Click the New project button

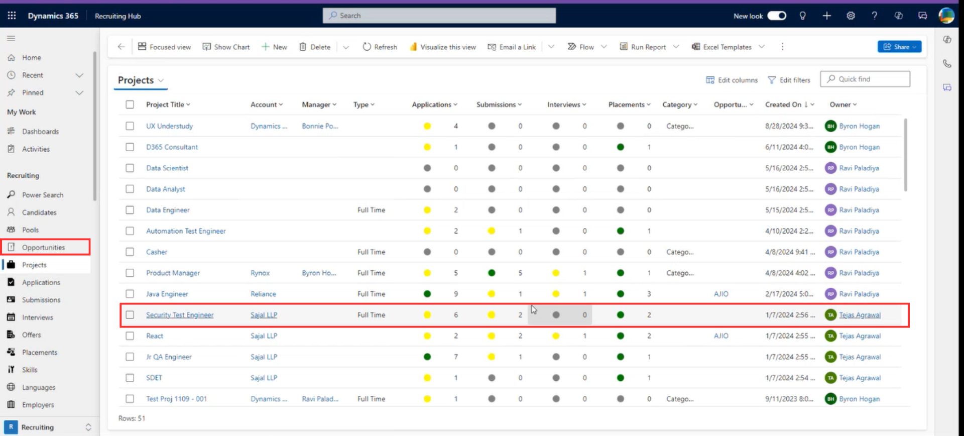pyautogui.click(x=274, y=47)
